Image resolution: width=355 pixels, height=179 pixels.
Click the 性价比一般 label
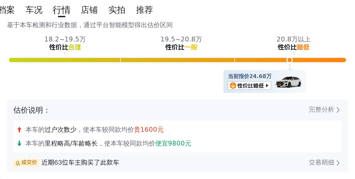coord(181,47)
